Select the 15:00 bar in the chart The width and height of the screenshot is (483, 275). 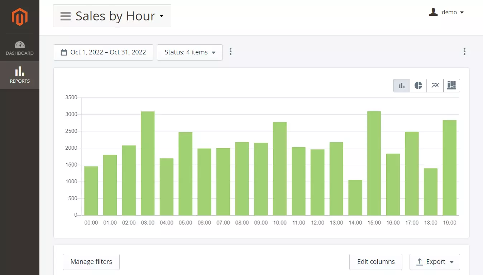374,163
